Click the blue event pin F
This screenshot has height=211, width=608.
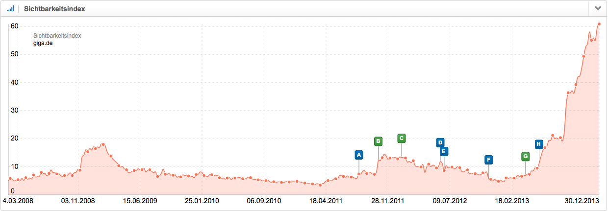click(x=488, y=160)
